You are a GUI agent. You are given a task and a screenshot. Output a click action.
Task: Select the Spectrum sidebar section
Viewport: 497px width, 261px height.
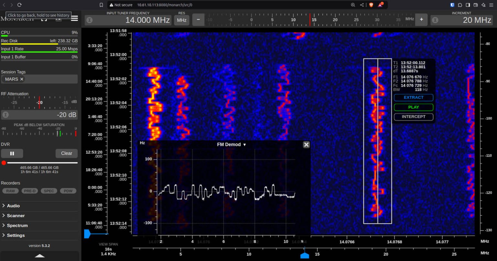pos(17,225)
